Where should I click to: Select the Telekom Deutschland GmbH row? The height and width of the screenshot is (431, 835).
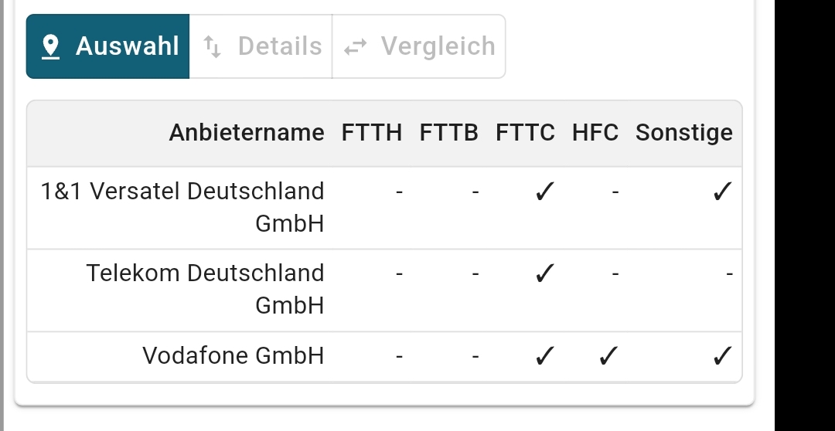[205, 289]
